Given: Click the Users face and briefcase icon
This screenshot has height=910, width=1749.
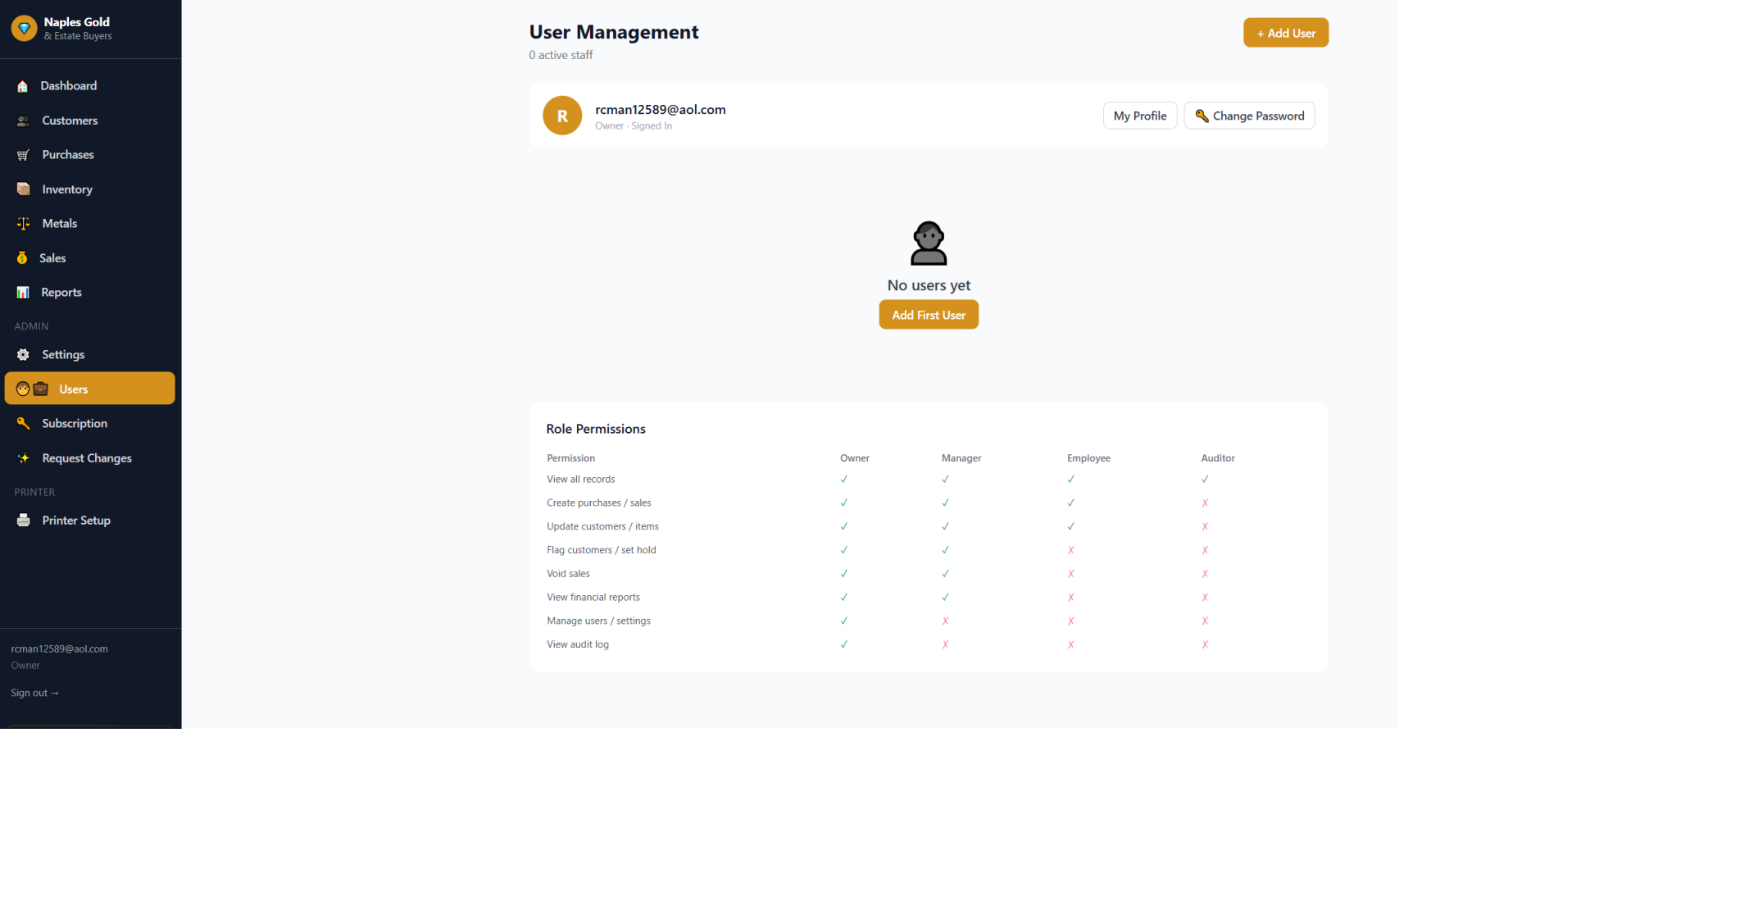Looking at the screenshot, I should pos(32,389).
